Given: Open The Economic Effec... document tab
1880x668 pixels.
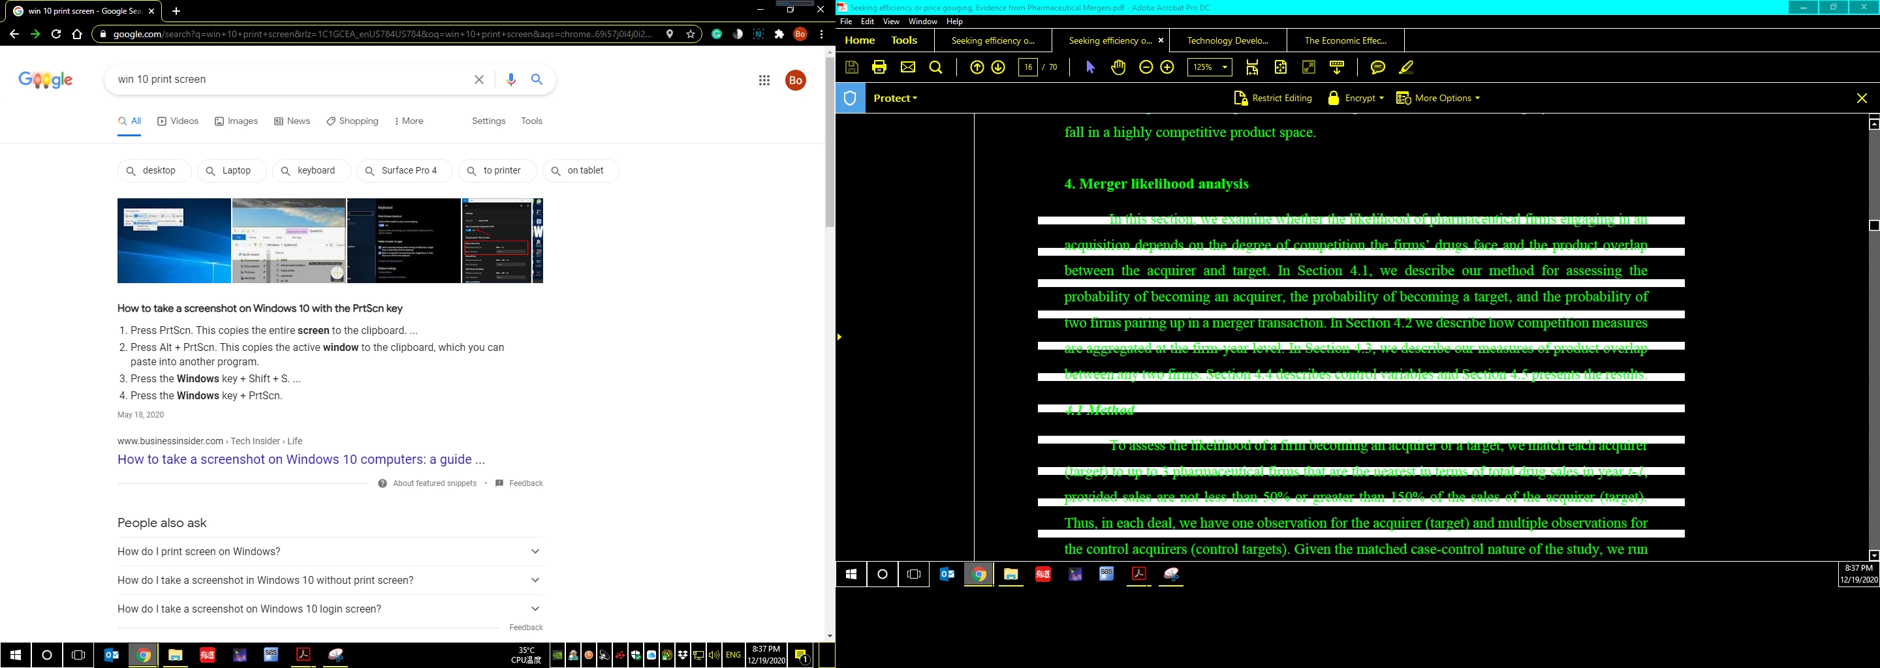Looking at the screenshot, I should 1345,41.
